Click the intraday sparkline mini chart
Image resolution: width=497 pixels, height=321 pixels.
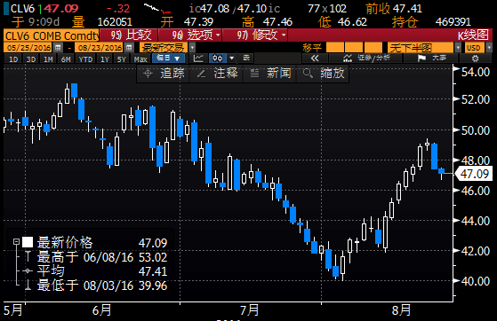click(x=157, y=9)
